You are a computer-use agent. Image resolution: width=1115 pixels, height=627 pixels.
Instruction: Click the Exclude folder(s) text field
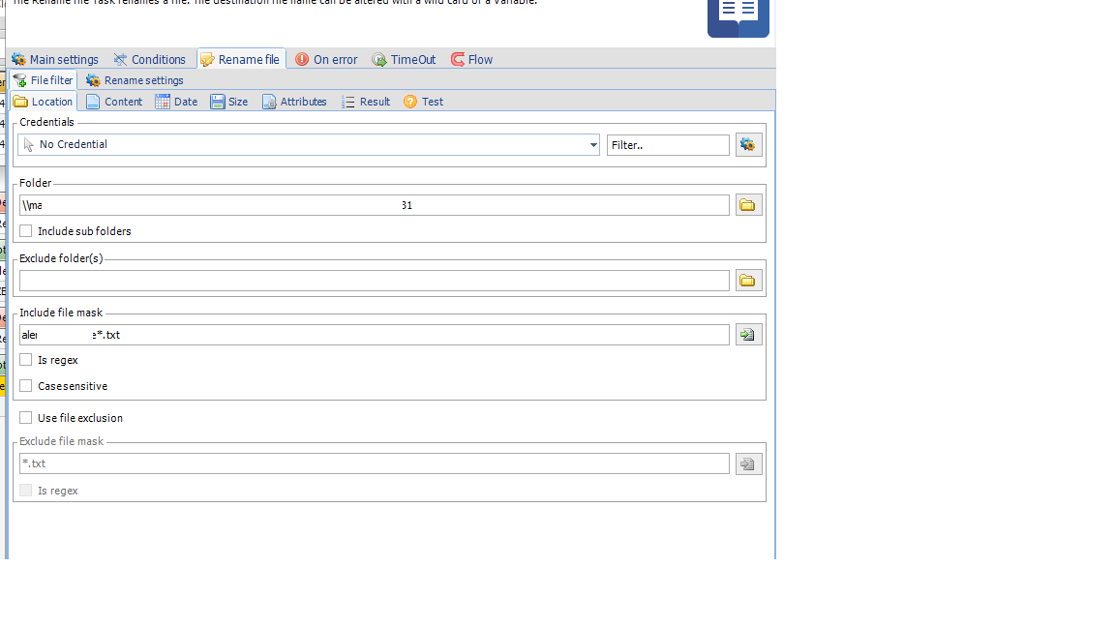374,281
